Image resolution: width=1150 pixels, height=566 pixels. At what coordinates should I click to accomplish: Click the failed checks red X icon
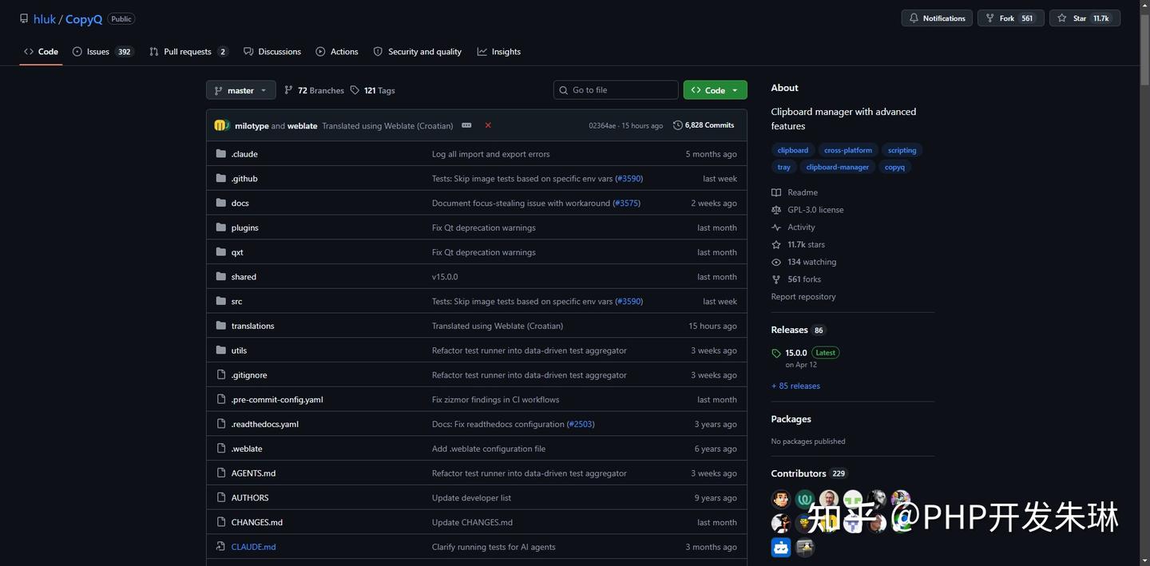click(488, 125)
